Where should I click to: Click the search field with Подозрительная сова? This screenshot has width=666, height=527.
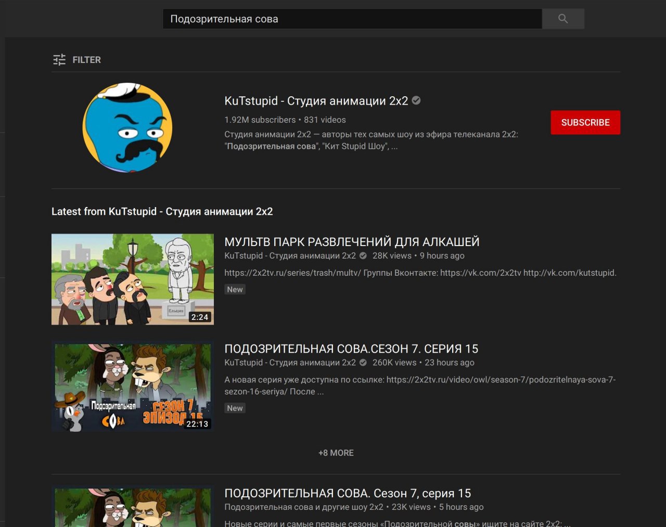(x=352, y=19)
